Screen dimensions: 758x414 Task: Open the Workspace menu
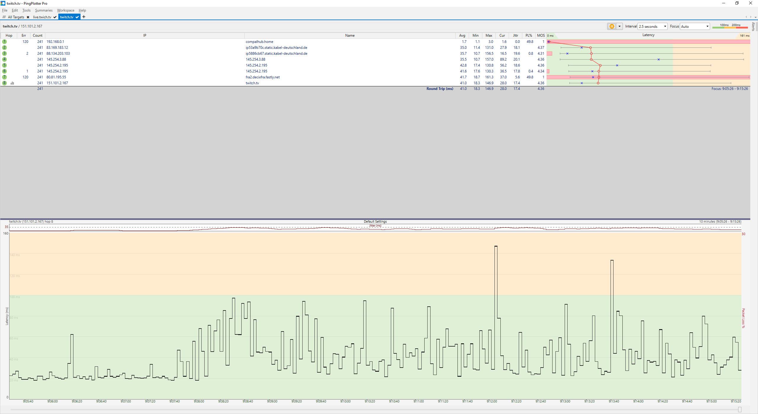(x=65, y=10)
